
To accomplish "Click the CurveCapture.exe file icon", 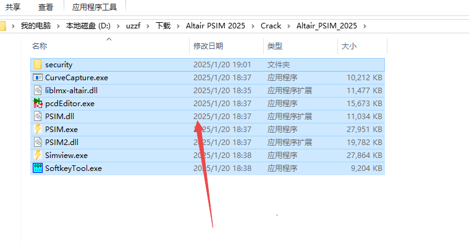I will click(38, 78).
